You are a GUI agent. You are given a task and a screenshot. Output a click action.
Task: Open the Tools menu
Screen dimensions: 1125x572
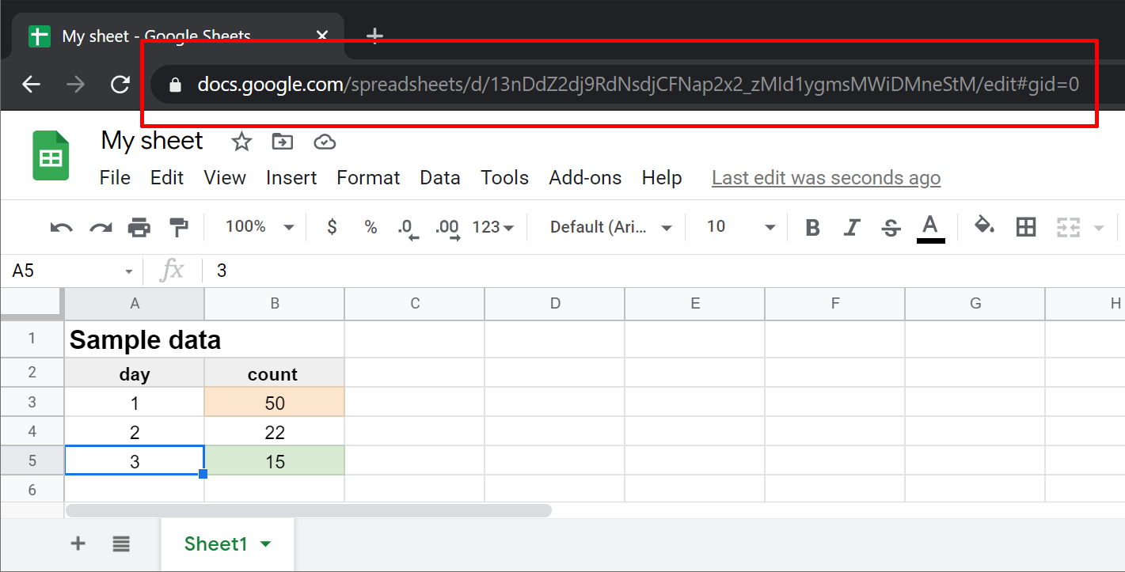[504, 178]
